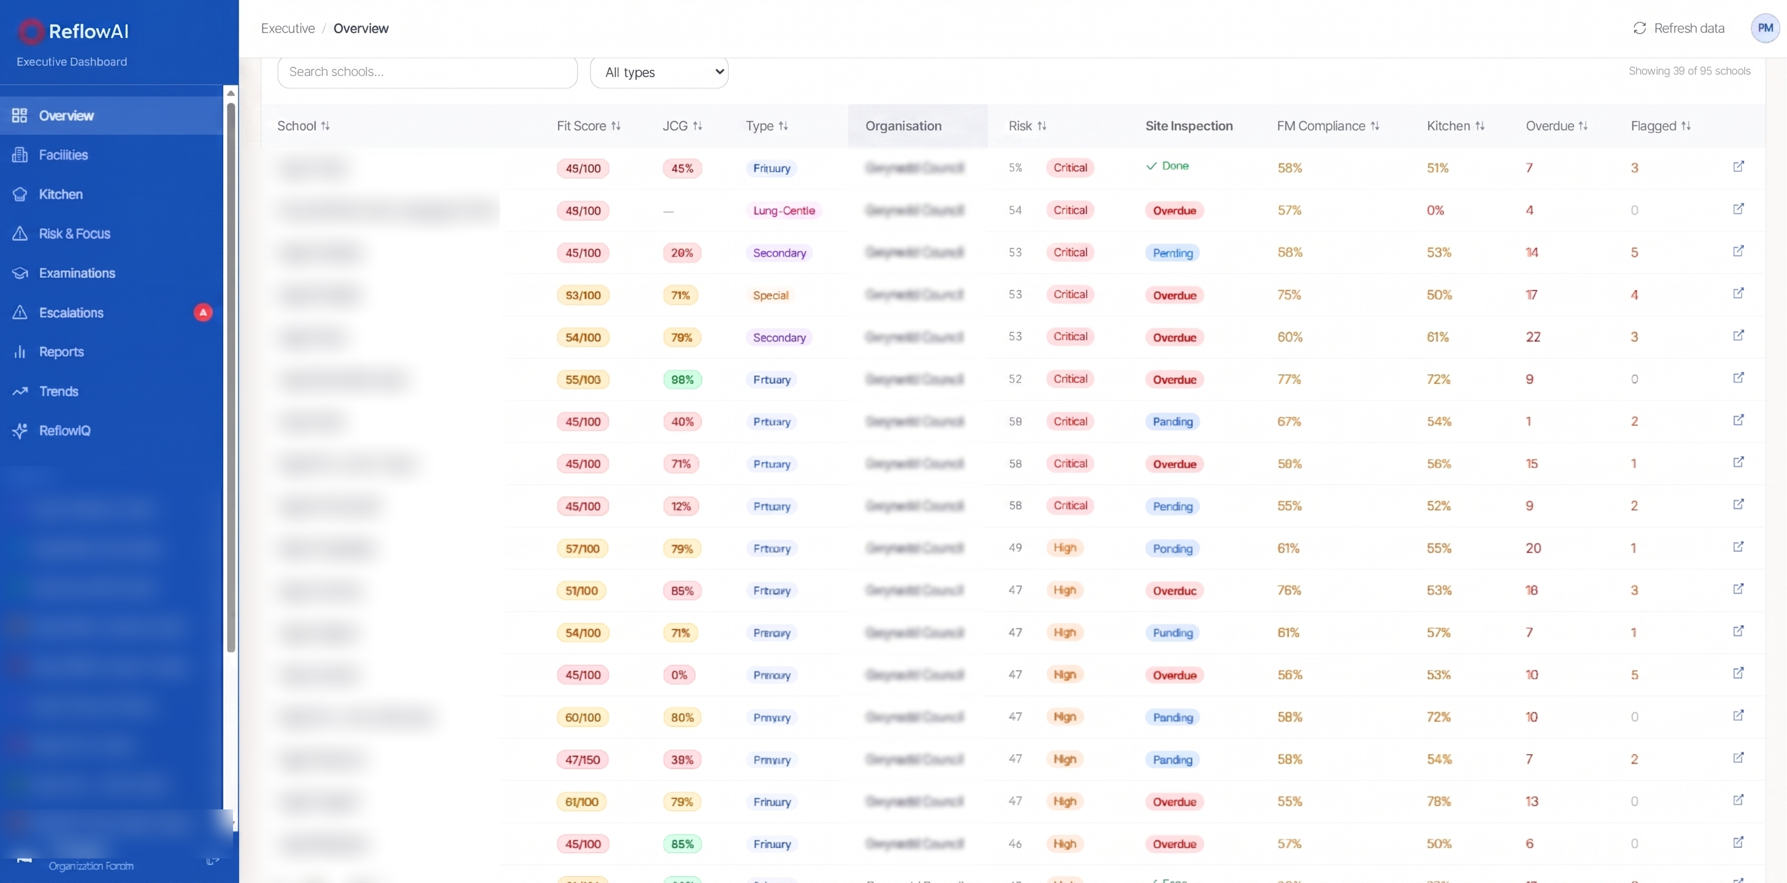1787x883 pixels.
Task: Sort table by Kitchen column
Action: click(x=1455, y=126)
